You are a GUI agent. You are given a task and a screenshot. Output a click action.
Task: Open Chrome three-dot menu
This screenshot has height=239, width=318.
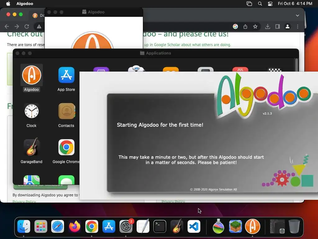tap(298, 26)
